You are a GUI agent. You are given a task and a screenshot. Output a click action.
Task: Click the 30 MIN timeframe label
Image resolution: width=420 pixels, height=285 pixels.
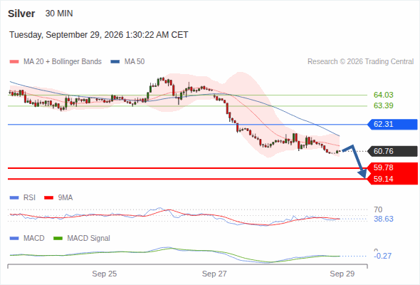[59, 14]
